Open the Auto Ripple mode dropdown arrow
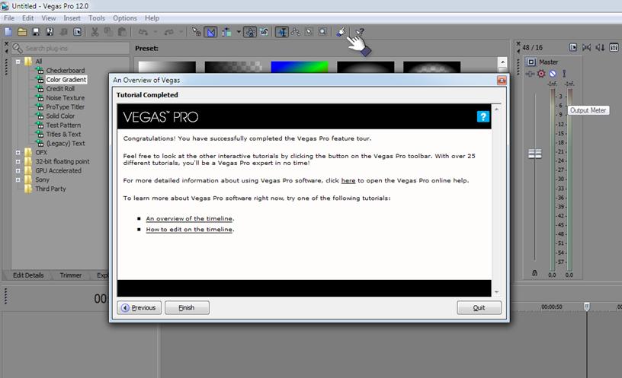The height and width of the screenshot is (378, 622). (x=239, y=32)
